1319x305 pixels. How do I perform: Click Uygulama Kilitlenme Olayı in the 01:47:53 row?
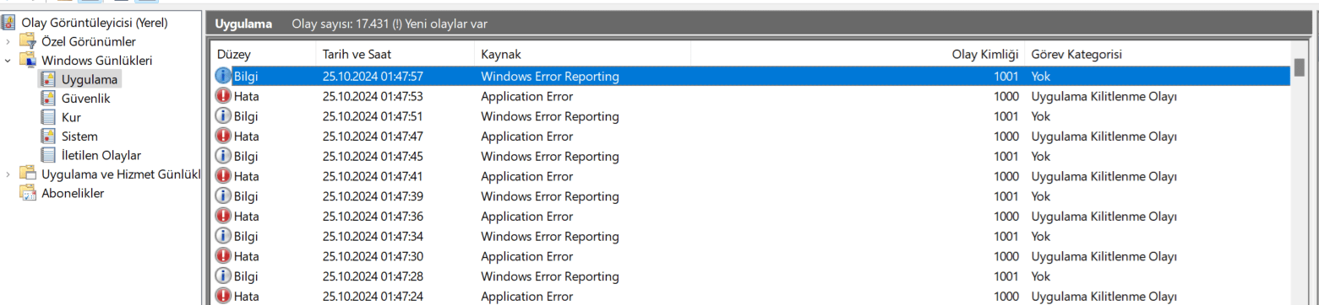pos(1104,96)
